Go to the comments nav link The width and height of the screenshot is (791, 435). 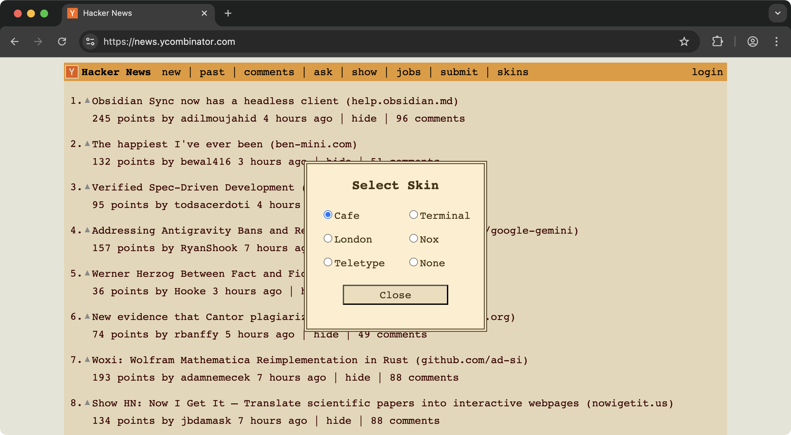coord(269,72)
